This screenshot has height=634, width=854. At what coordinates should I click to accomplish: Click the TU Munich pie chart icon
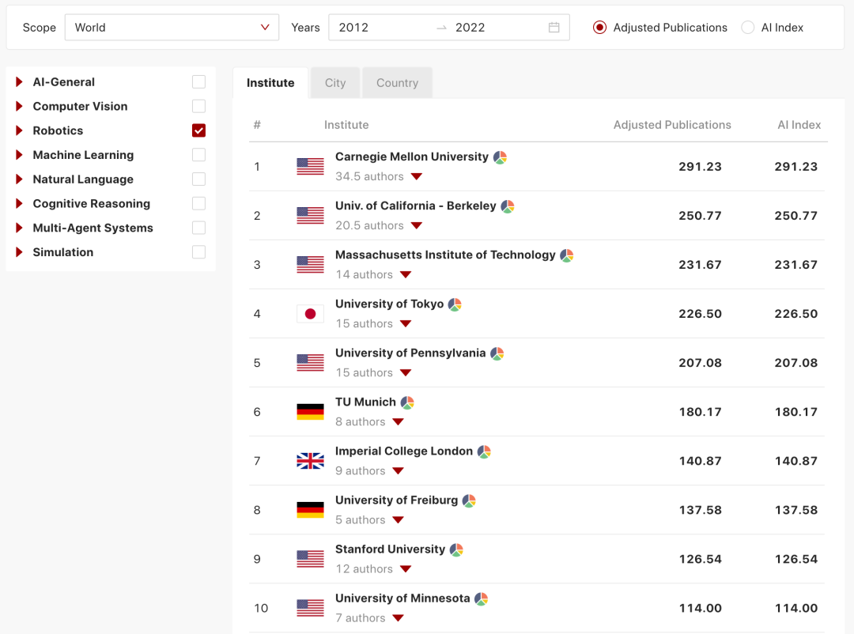coord(407,402)
